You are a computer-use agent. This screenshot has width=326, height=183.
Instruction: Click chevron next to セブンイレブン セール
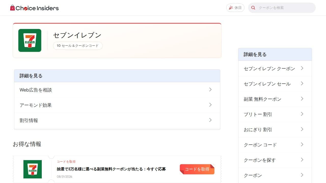(x=302, y=83)
